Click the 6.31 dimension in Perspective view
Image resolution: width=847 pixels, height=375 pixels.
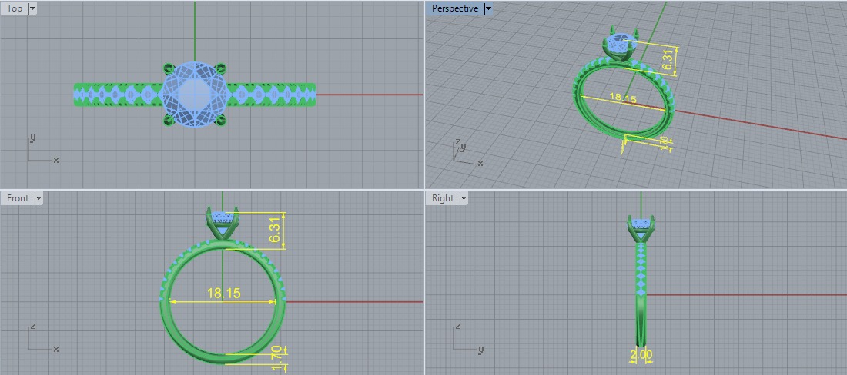coord(668,60)
